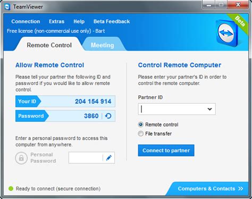
Task: Click the 'Ready to connect (secure connection)' status text
Action: (x=58, y=189)
